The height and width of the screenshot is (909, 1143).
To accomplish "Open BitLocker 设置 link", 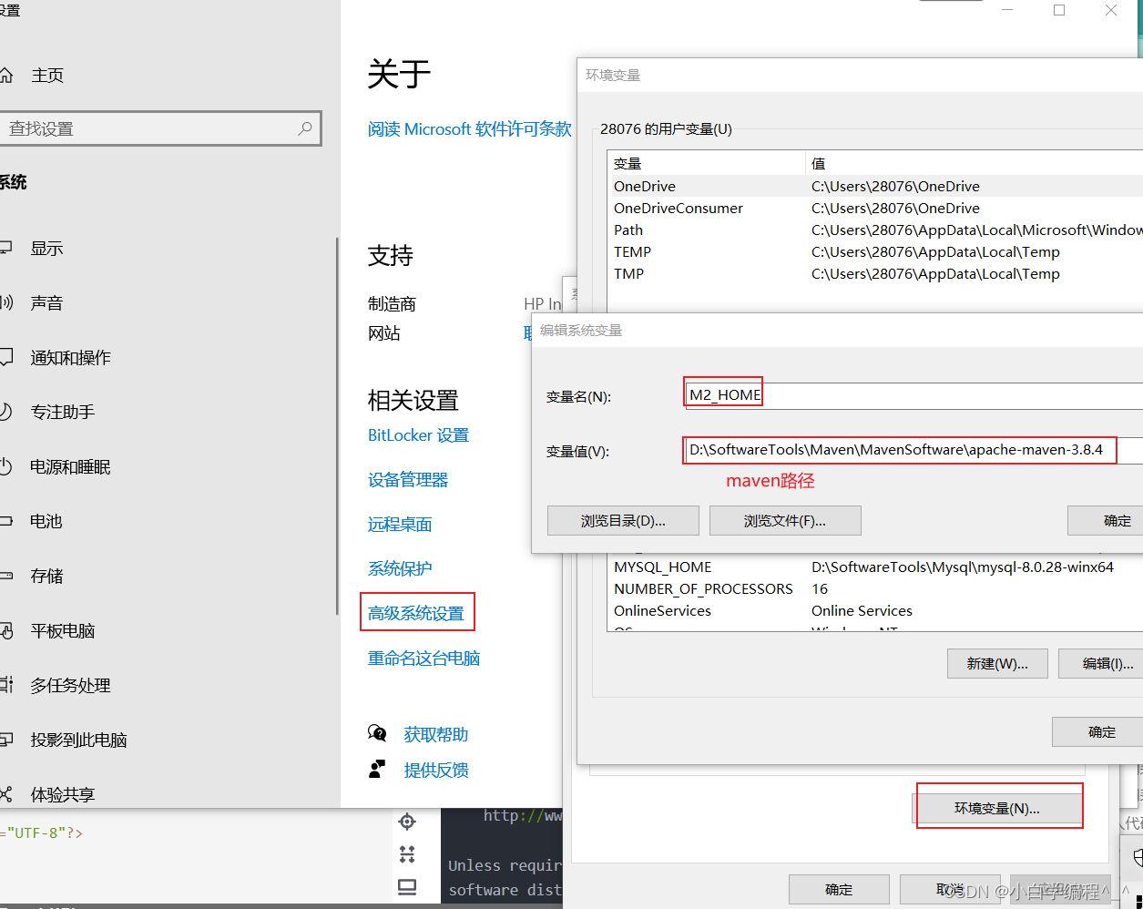I will (418, 435).
